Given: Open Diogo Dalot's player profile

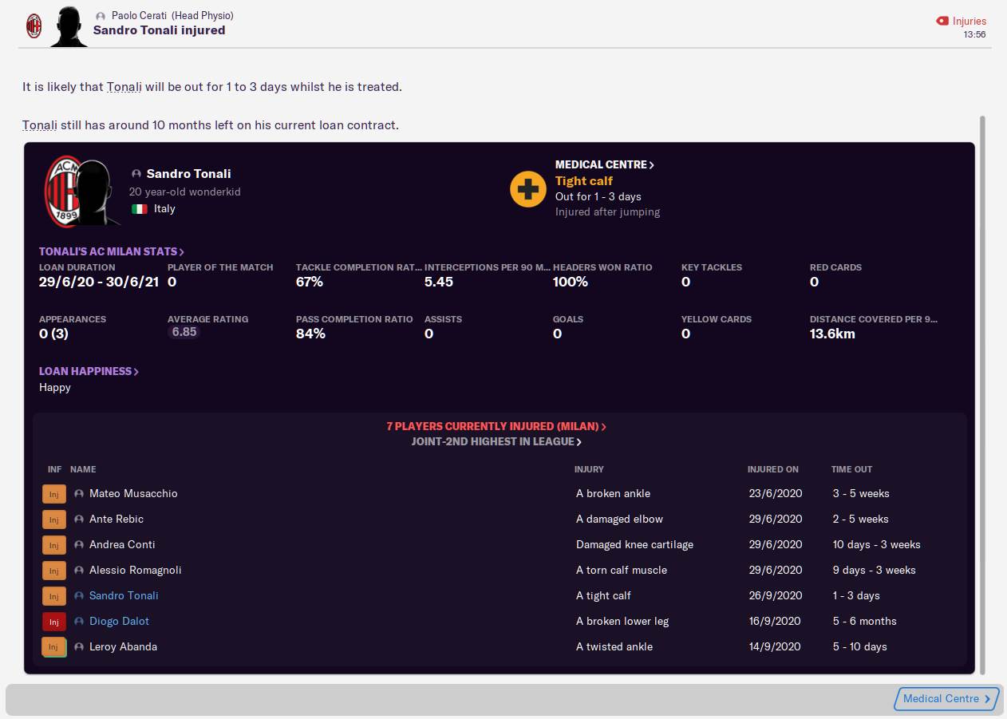Looking at the screenshot, I should pos(119,622).
